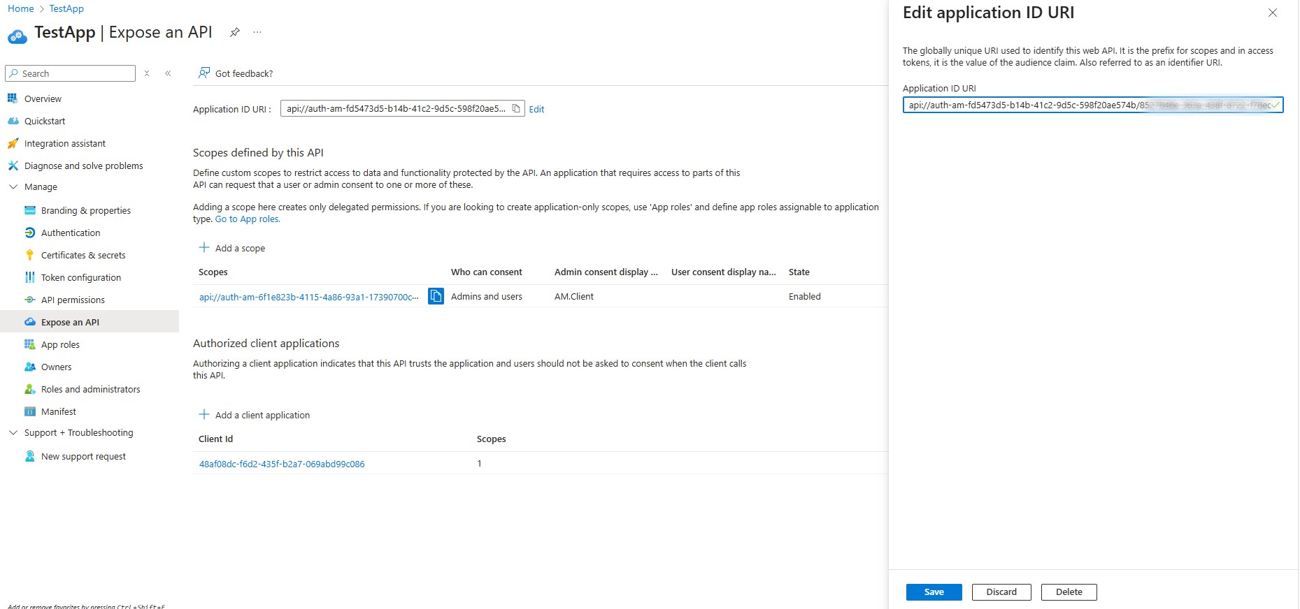1300x609 pixels.
Task: Click the Overview grid icon
Action: (13, 98)
